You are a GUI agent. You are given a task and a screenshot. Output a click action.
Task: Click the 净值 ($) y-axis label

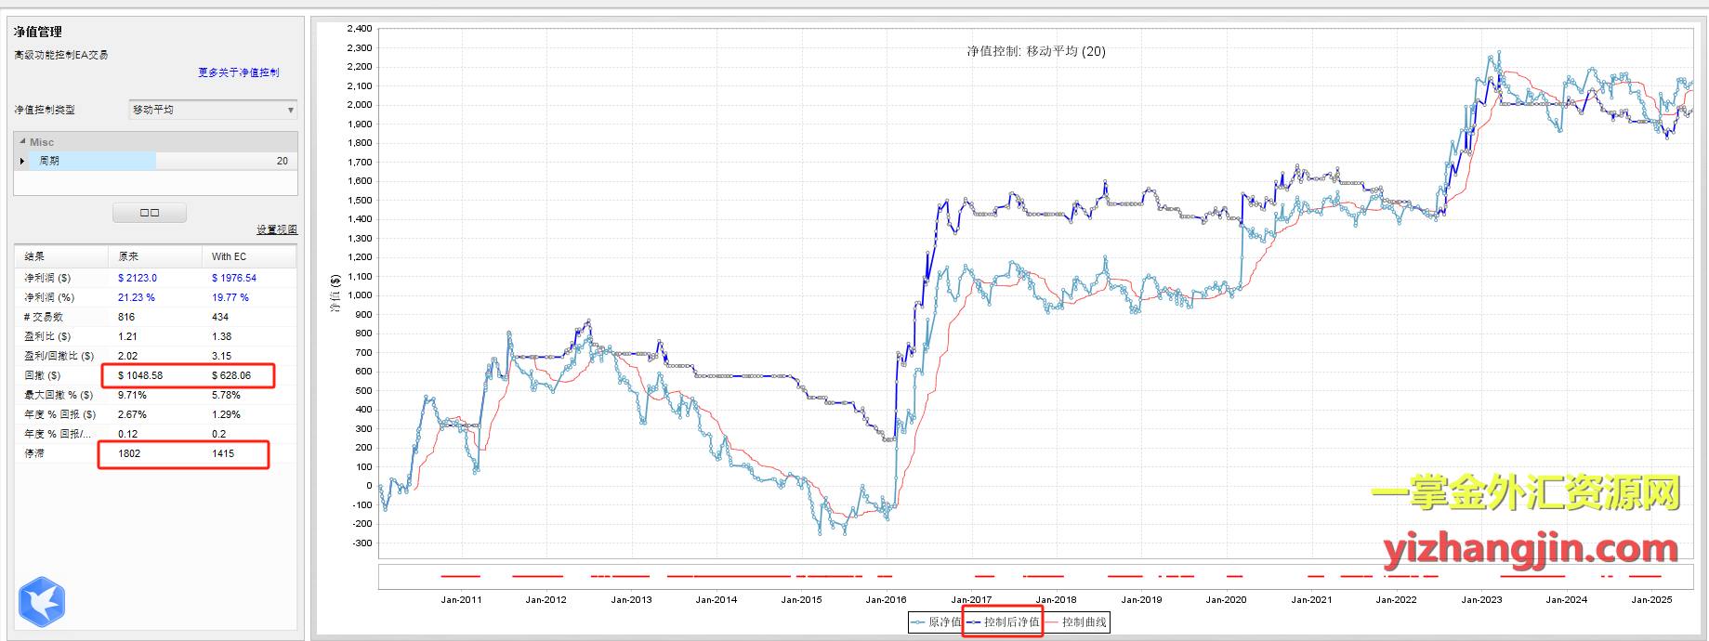[335, 293]
